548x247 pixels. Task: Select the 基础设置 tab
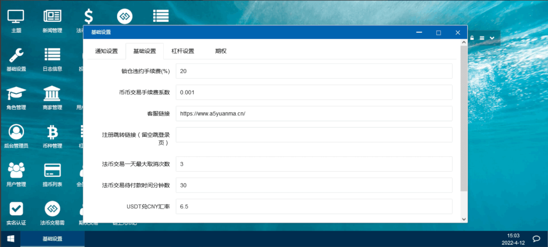pos(144,51)
